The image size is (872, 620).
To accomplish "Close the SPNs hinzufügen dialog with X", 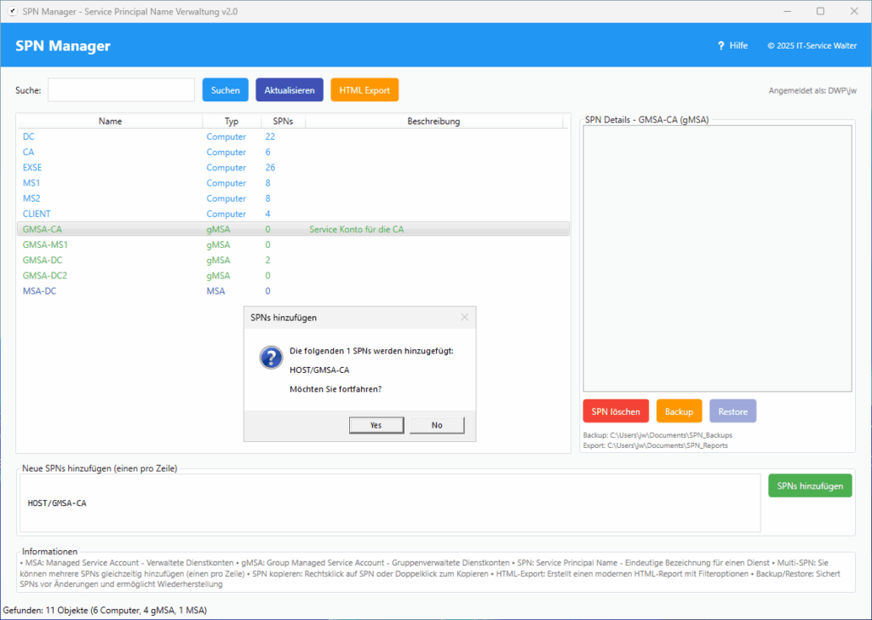I will (x=464, y=318).
